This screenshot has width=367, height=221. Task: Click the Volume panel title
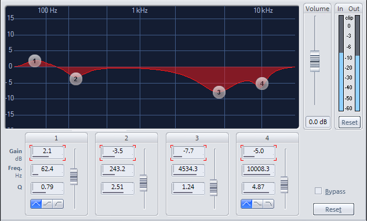pos(317,9)
